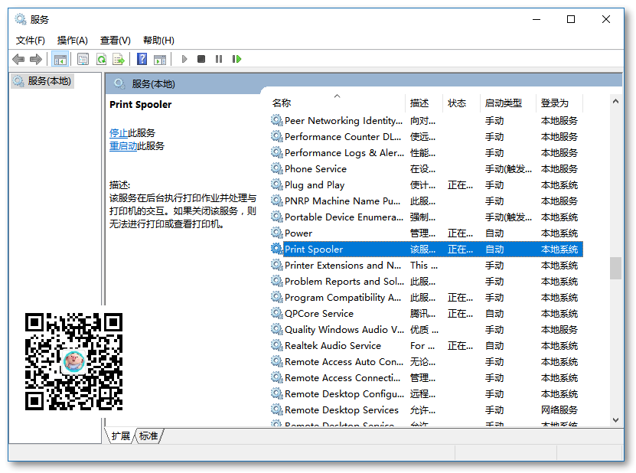Click the Forward arrow toolbar icon
636x473 pixels.
click(35, 59)
